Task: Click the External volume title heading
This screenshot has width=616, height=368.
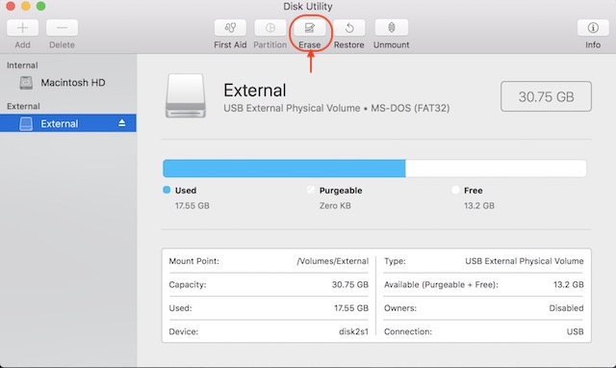Action: point(254,91)
